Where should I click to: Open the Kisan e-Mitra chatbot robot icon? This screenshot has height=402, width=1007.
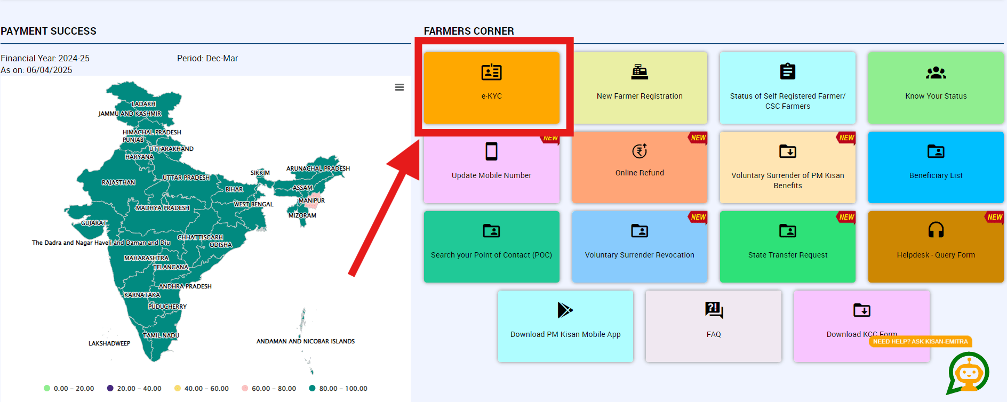coord(968,373)
